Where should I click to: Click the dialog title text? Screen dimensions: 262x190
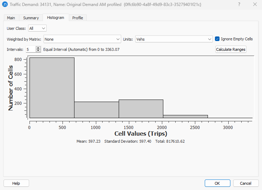coord(105,4)
